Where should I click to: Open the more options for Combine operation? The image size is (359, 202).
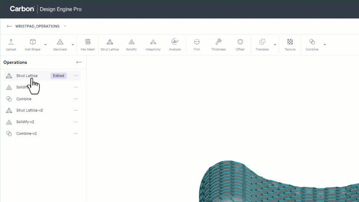76,99
